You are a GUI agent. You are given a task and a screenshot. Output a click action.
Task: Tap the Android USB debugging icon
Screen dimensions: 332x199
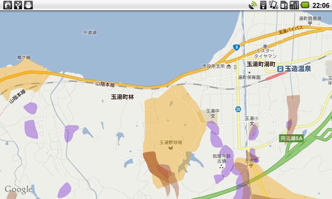pyautogui.click(x=28, y=5)
